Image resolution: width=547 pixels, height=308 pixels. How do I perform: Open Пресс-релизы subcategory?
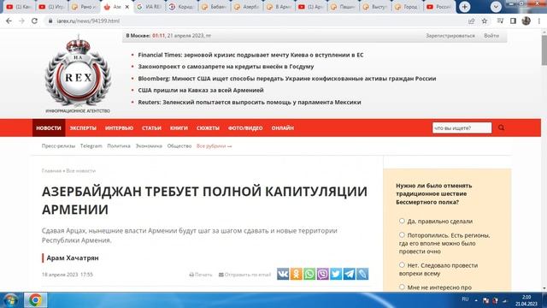tap(58, 146)
